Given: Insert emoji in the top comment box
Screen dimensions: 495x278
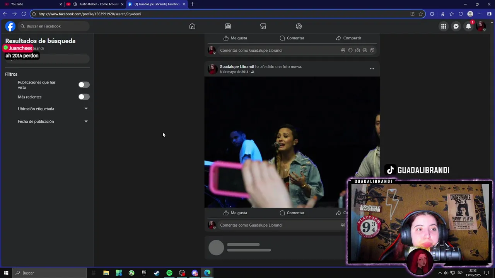Looking at the screenshot, I should (350, 50).
